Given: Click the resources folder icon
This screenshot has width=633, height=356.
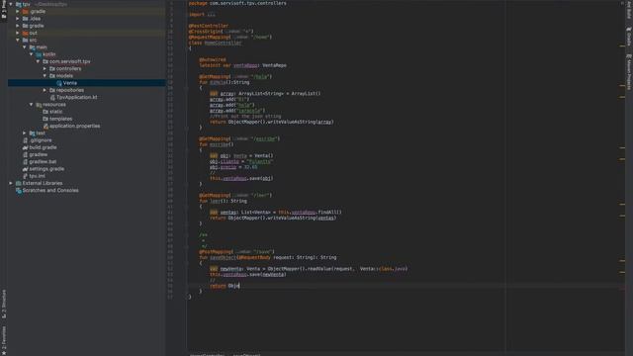Looking at the screenshot, I should [x=39, y=105].
